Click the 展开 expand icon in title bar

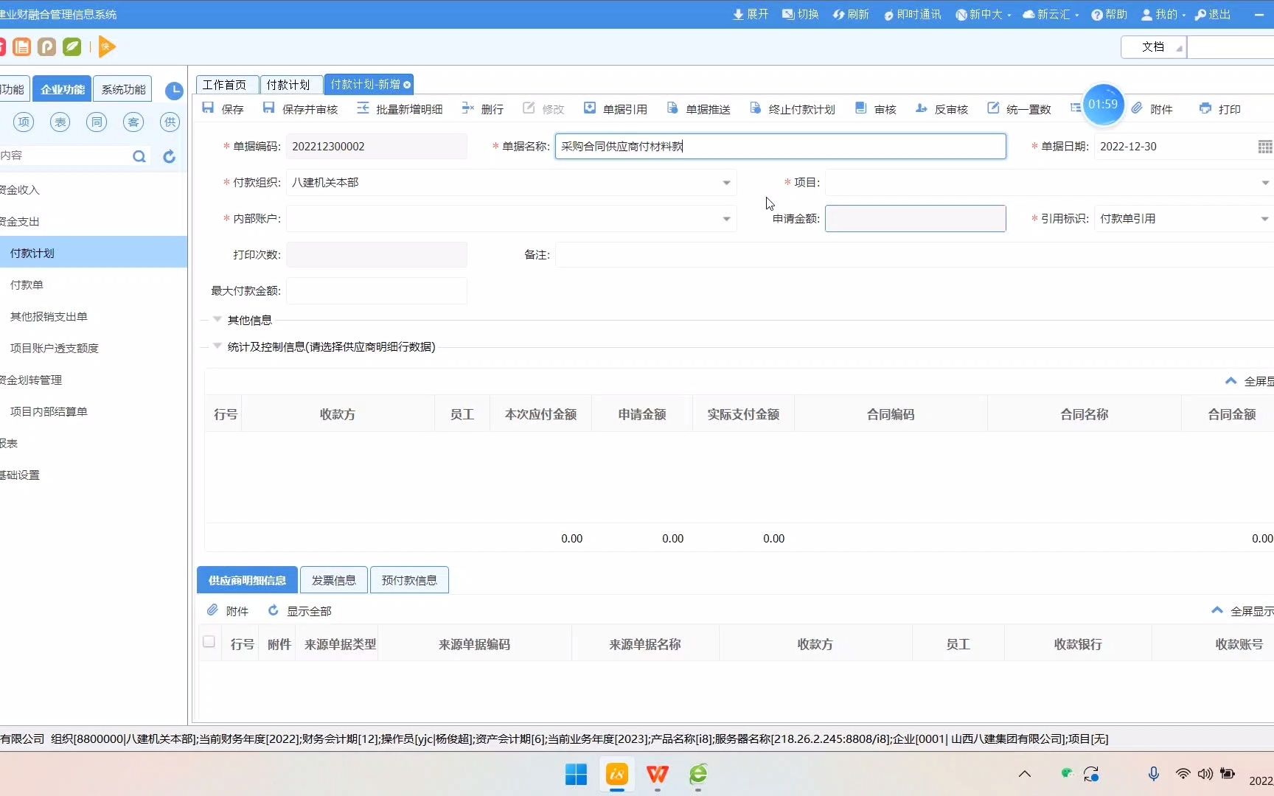point(751,14)
